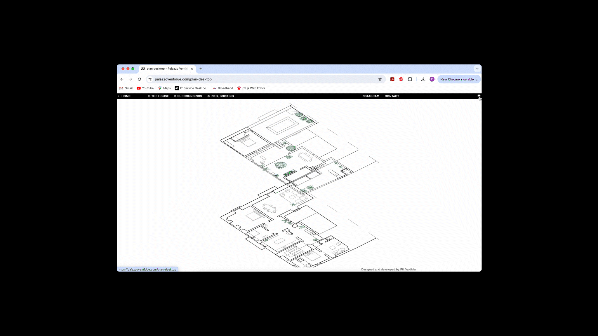This screenshot has height=336, width=598.
Task: Expand the tab search dropdown arrow
Action: (477, 69)
